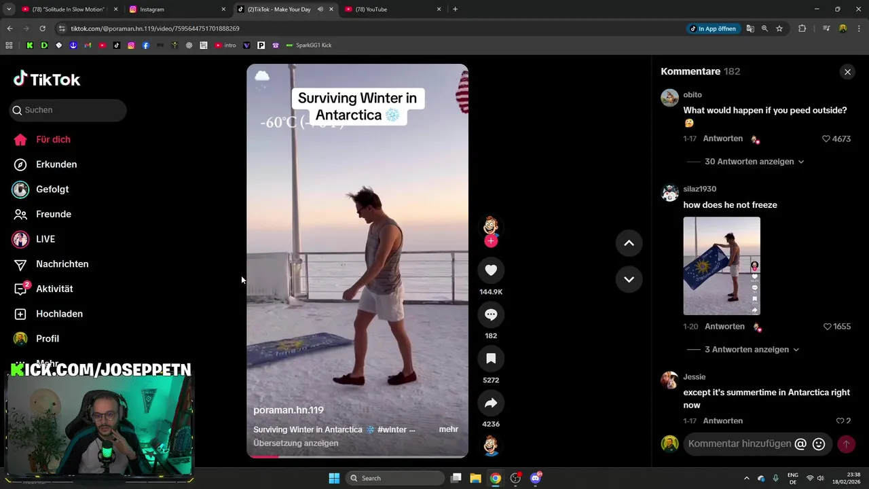Follow the creator with the red plus badge
The width and height of the screenshot is (869, 489).
(x=491, y=241)
